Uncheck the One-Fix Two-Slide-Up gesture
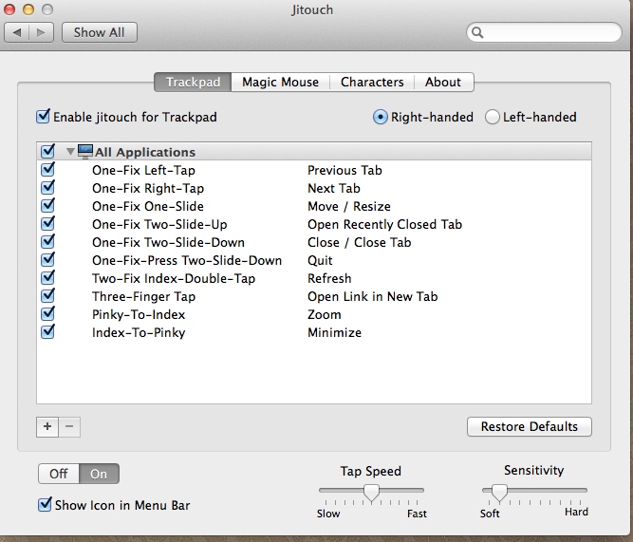This screenshot has width=633, height=542. (47, 223)
